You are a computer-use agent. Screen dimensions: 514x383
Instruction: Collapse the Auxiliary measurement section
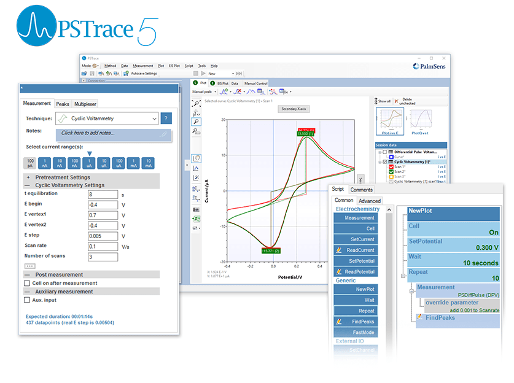click(x=28, y=292)
